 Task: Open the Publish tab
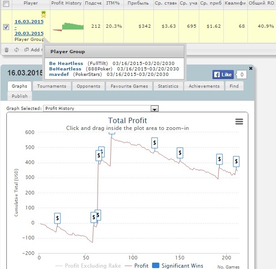(x=20, y=96)
